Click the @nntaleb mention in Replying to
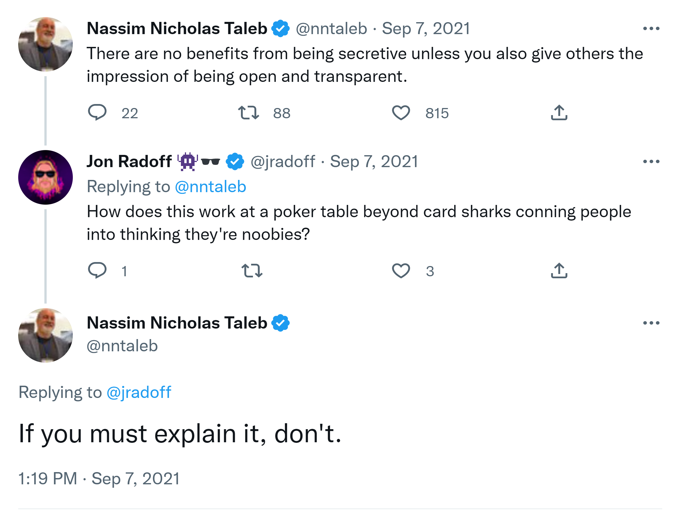The image size is (675, 519). pyautogui.click(x=210, y=187)
